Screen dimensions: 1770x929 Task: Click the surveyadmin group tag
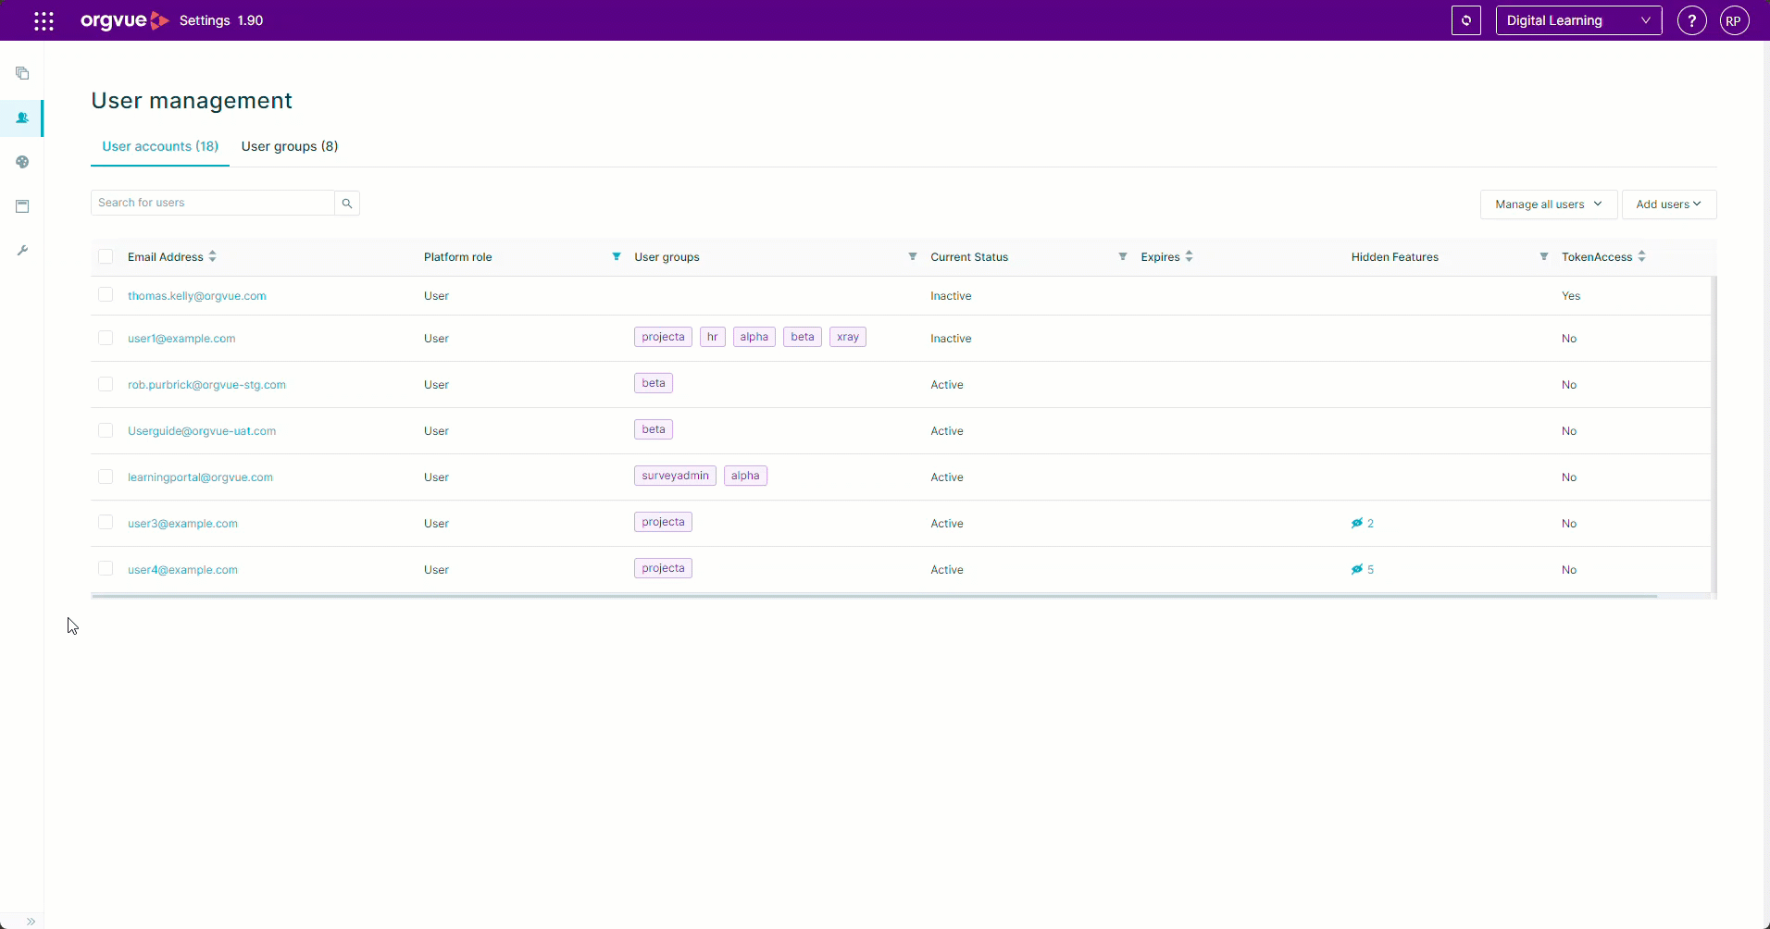click(675, 476)
